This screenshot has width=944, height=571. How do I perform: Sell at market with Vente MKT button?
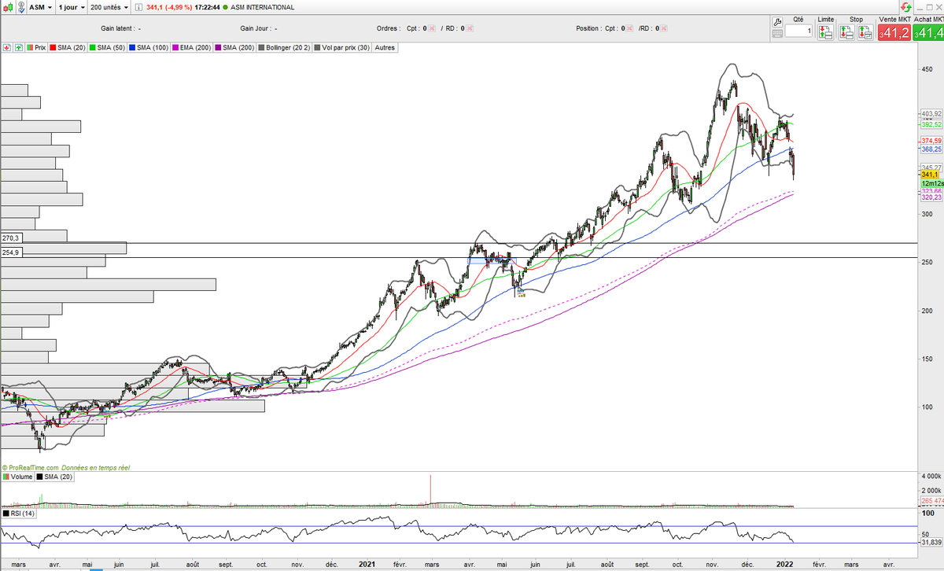894,32
